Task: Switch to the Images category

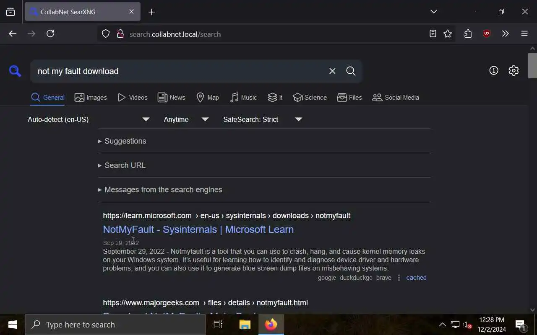Action: tap(91, 98)
